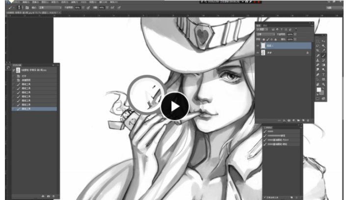The height and width of the screenshot is (200, 348).
Task: Open the layer blend mode dropdown
Action: [266, 34]
